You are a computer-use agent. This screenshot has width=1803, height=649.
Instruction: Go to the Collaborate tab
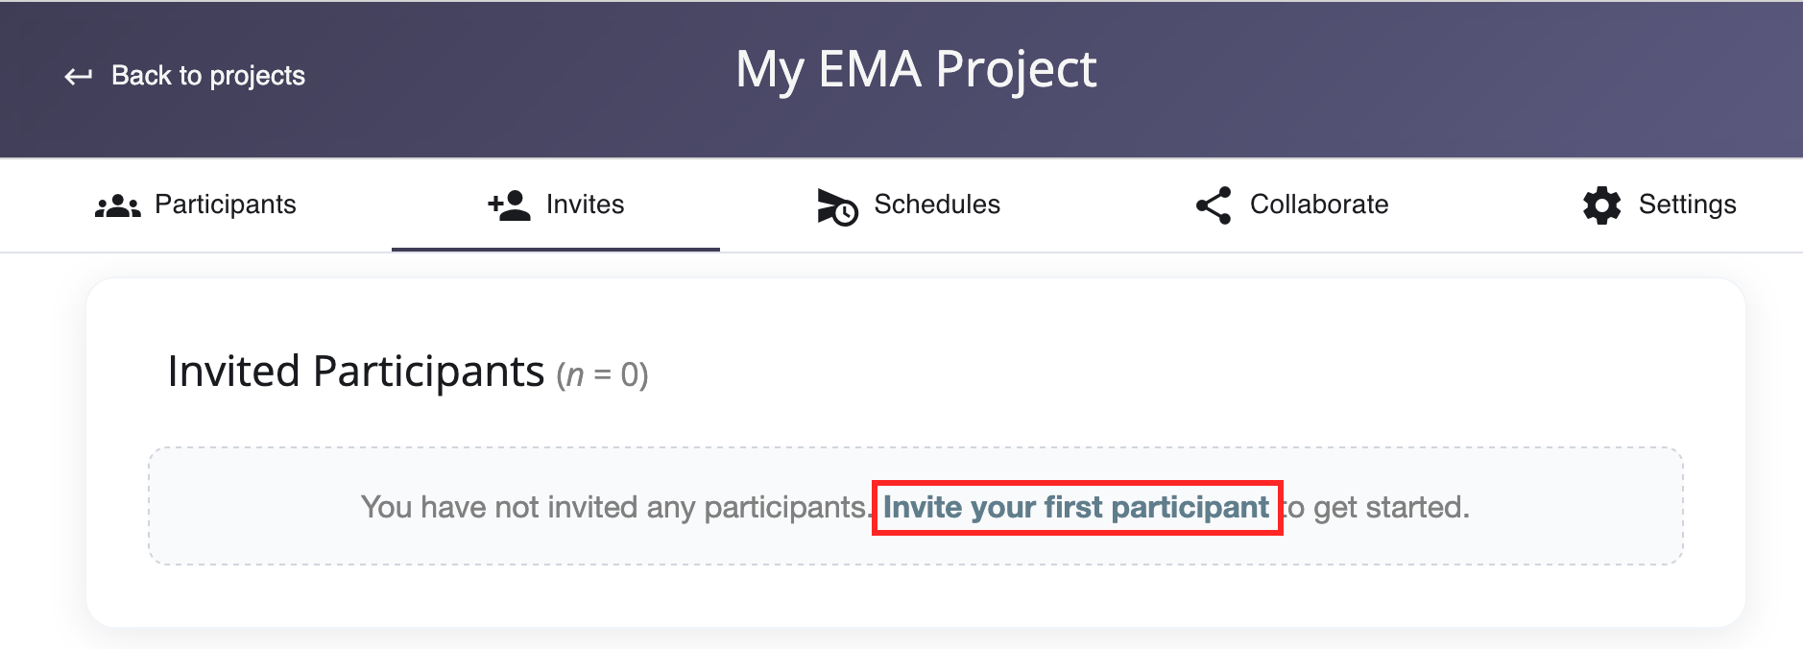(x=1317, y=204)
